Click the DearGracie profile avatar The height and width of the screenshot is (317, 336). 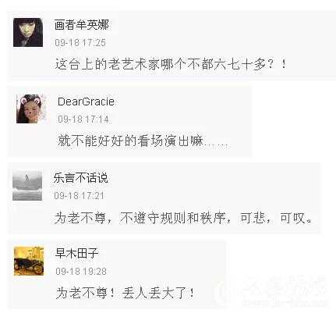[x=31, y=109]
